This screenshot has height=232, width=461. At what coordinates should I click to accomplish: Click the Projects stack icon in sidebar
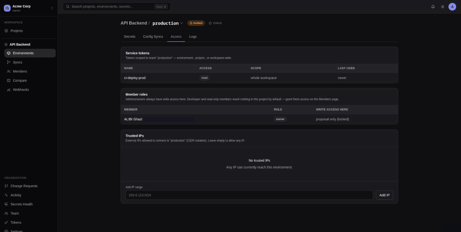(x=6, y=31)
